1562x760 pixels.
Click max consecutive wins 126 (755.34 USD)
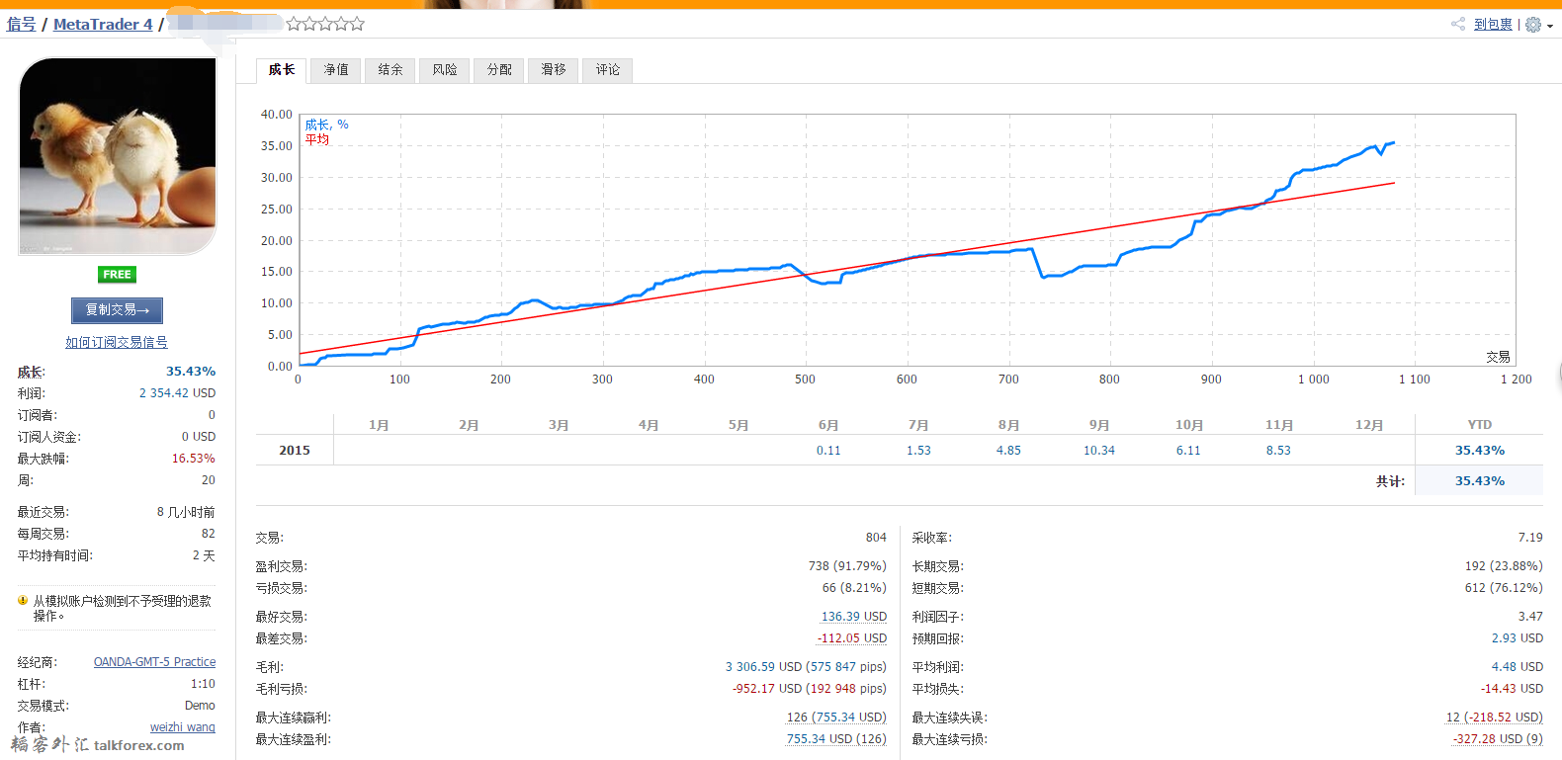(836, 718)
